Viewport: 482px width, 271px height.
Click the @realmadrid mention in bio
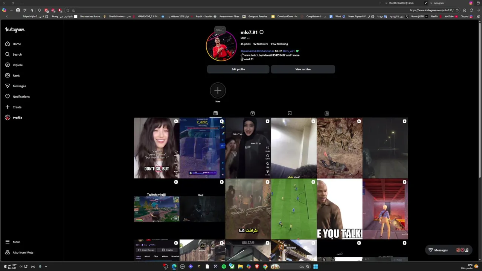coord(248,51)
